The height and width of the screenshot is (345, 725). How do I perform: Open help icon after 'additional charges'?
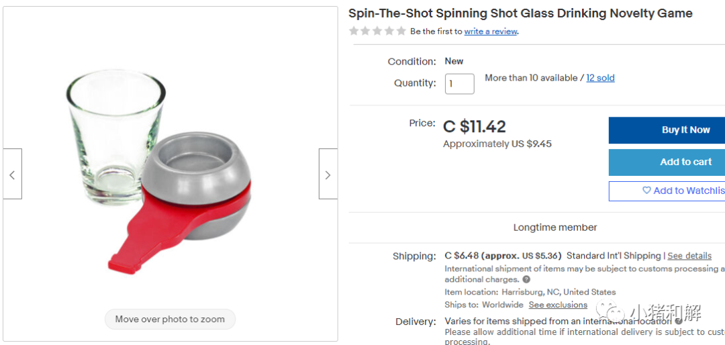pos(526,279)
